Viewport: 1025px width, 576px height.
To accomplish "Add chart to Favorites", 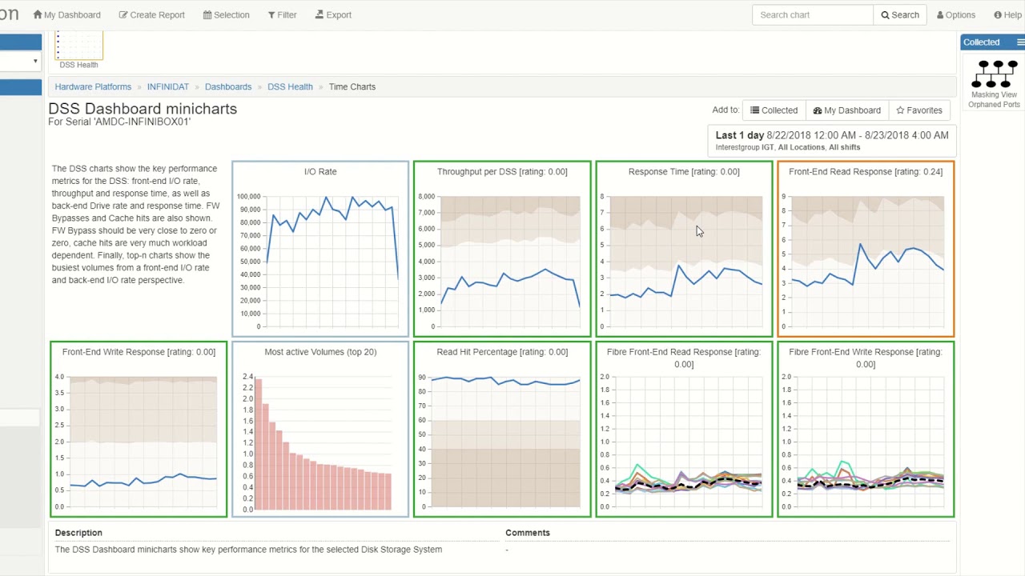I will [x=918, y=110].
